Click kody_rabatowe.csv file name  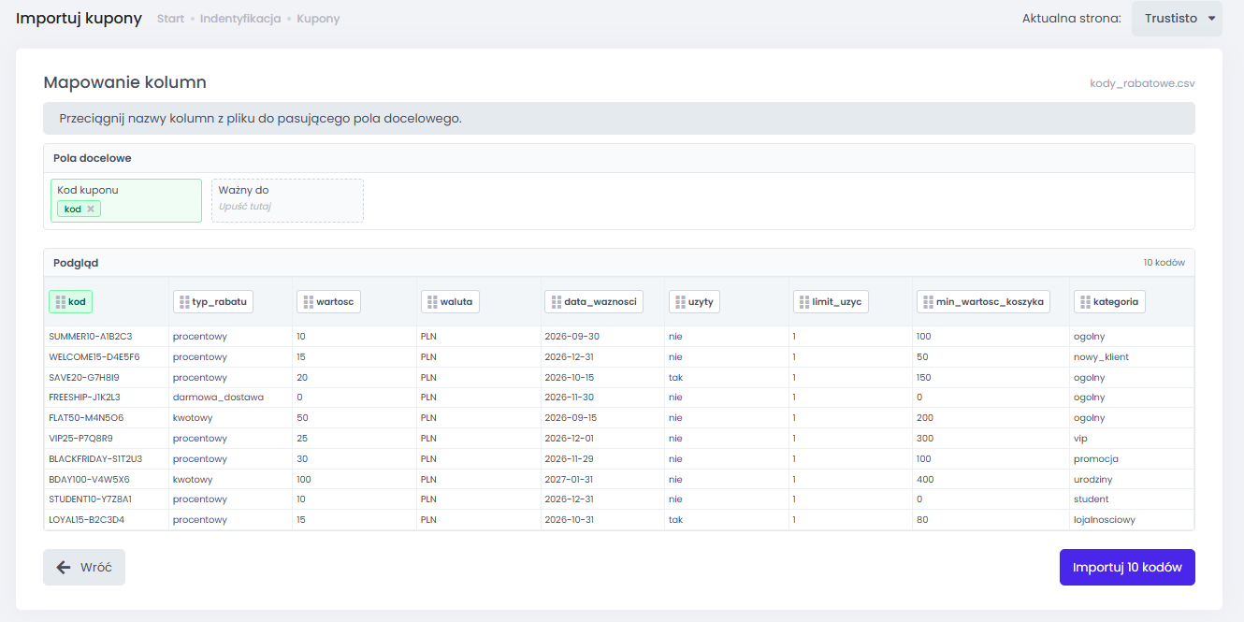point(1142,83)
